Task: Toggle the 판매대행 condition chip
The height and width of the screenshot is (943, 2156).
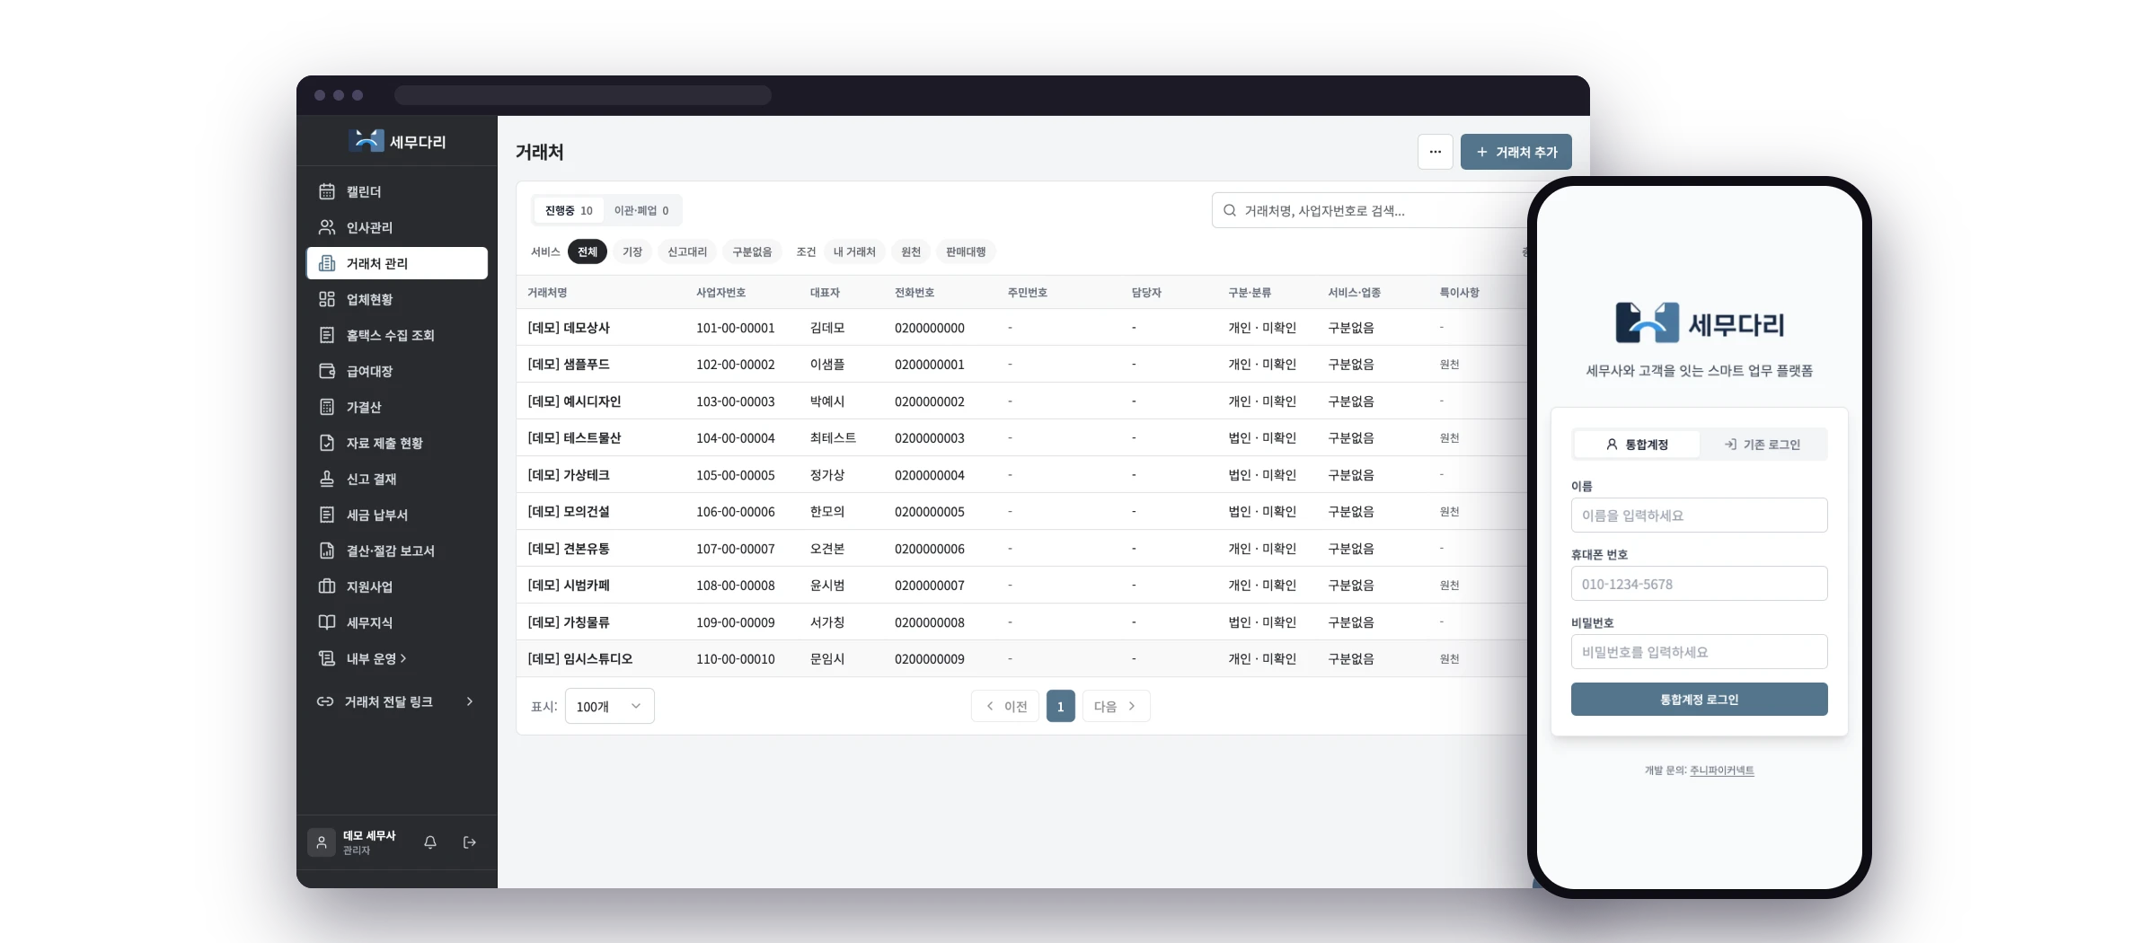Action: point(966,251)
